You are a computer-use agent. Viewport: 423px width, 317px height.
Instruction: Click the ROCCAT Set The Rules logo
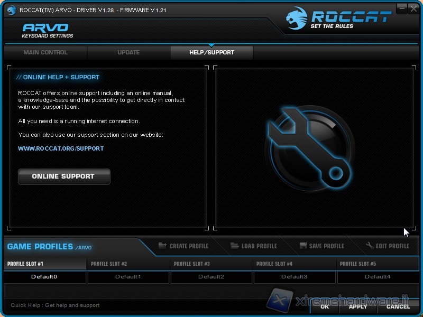[x=338, y=18]
